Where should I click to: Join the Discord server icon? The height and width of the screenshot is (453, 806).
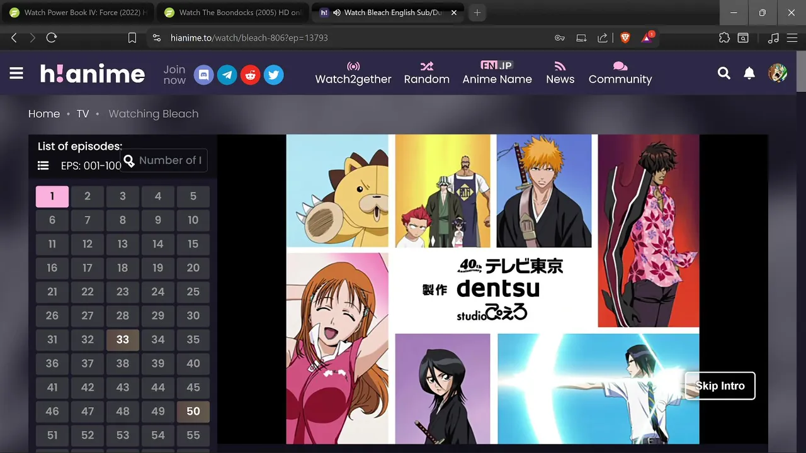[203, 75]
